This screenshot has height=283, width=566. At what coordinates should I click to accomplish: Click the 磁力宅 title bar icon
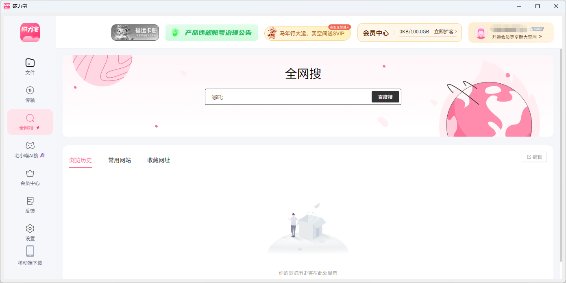tap(7, 6)
